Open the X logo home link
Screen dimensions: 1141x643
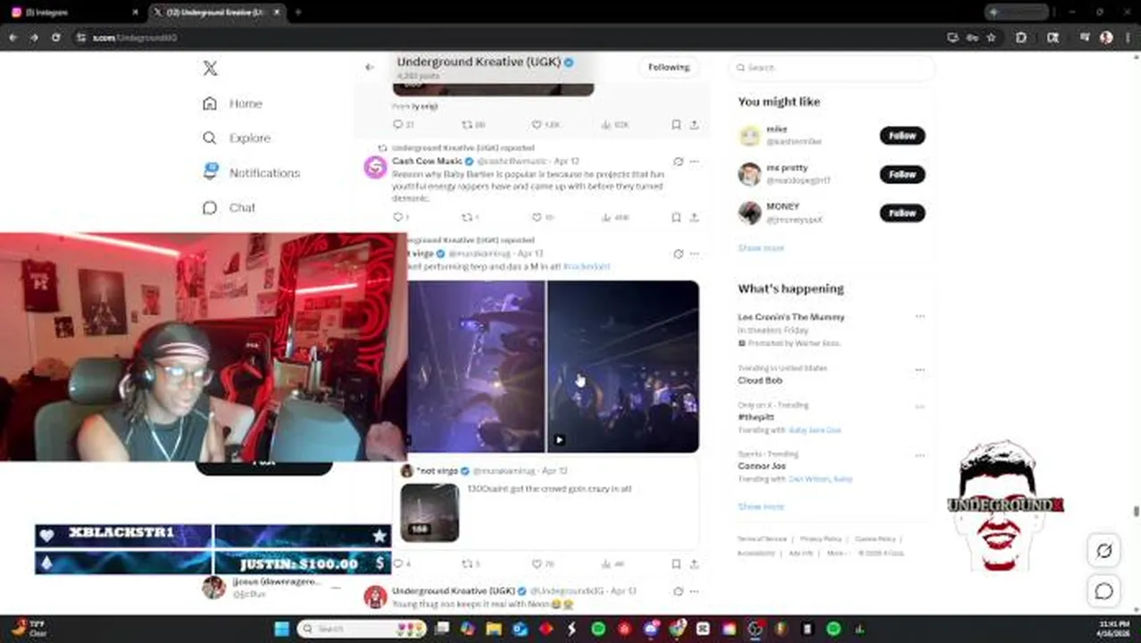coord(210,68)
